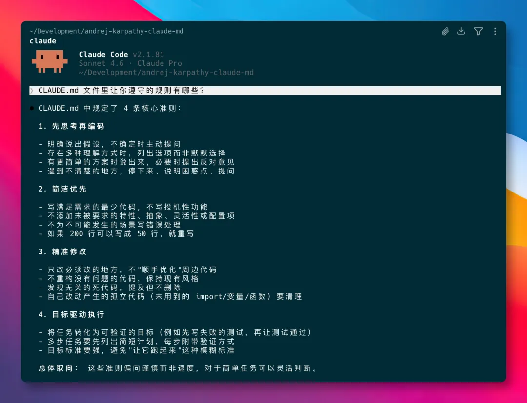
Task: Click heading '4. 目标驱动执行'
Action: pyautogui.click(x=72, y=315)
